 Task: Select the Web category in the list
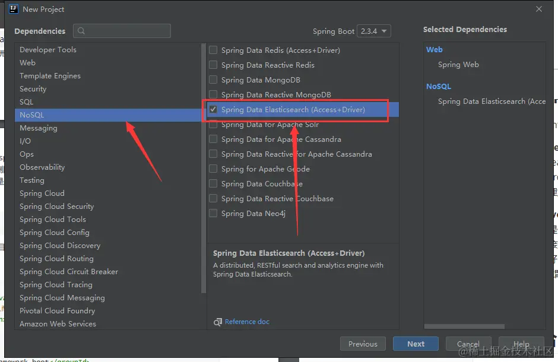click(x=108, y=62)
